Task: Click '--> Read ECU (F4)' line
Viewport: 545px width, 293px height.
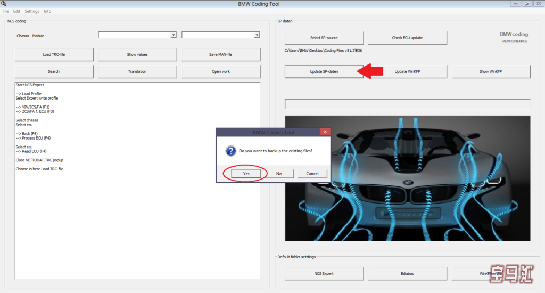Action: [31, 151]
